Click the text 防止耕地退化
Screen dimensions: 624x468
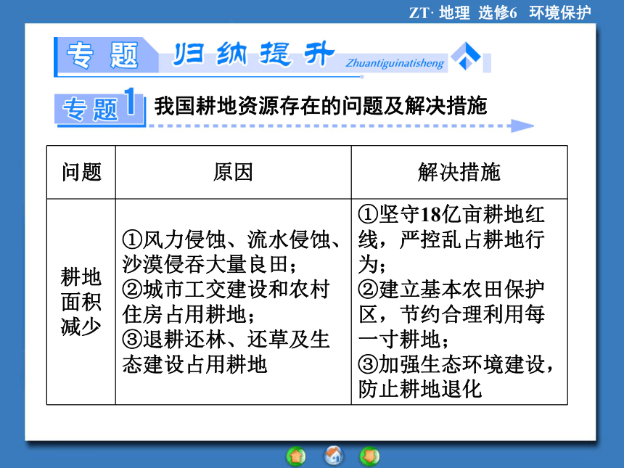point(420,389)
